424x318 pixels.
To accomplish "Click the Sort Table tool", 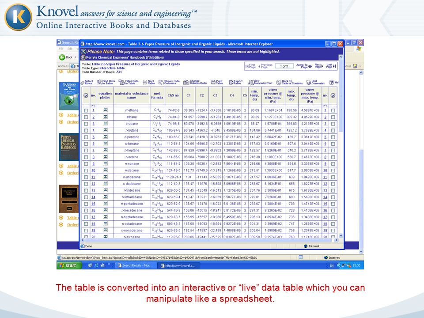I will tap(148, 82).
